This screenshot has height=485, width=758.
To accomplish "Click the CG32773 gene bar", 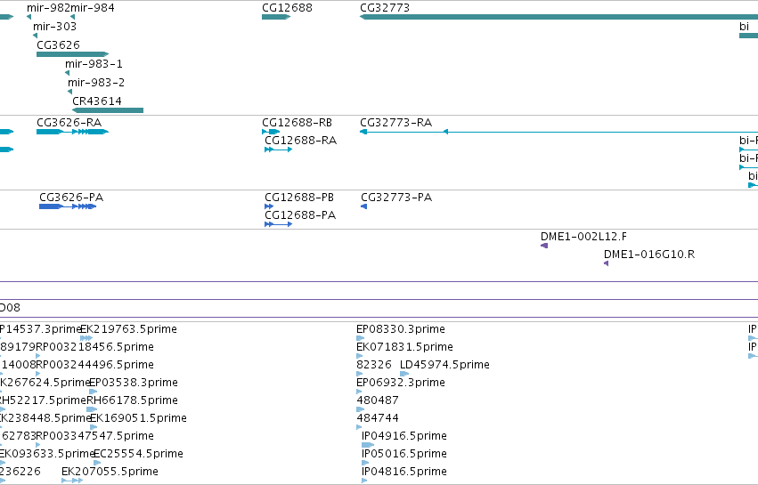I will click(x=558, y=17).
